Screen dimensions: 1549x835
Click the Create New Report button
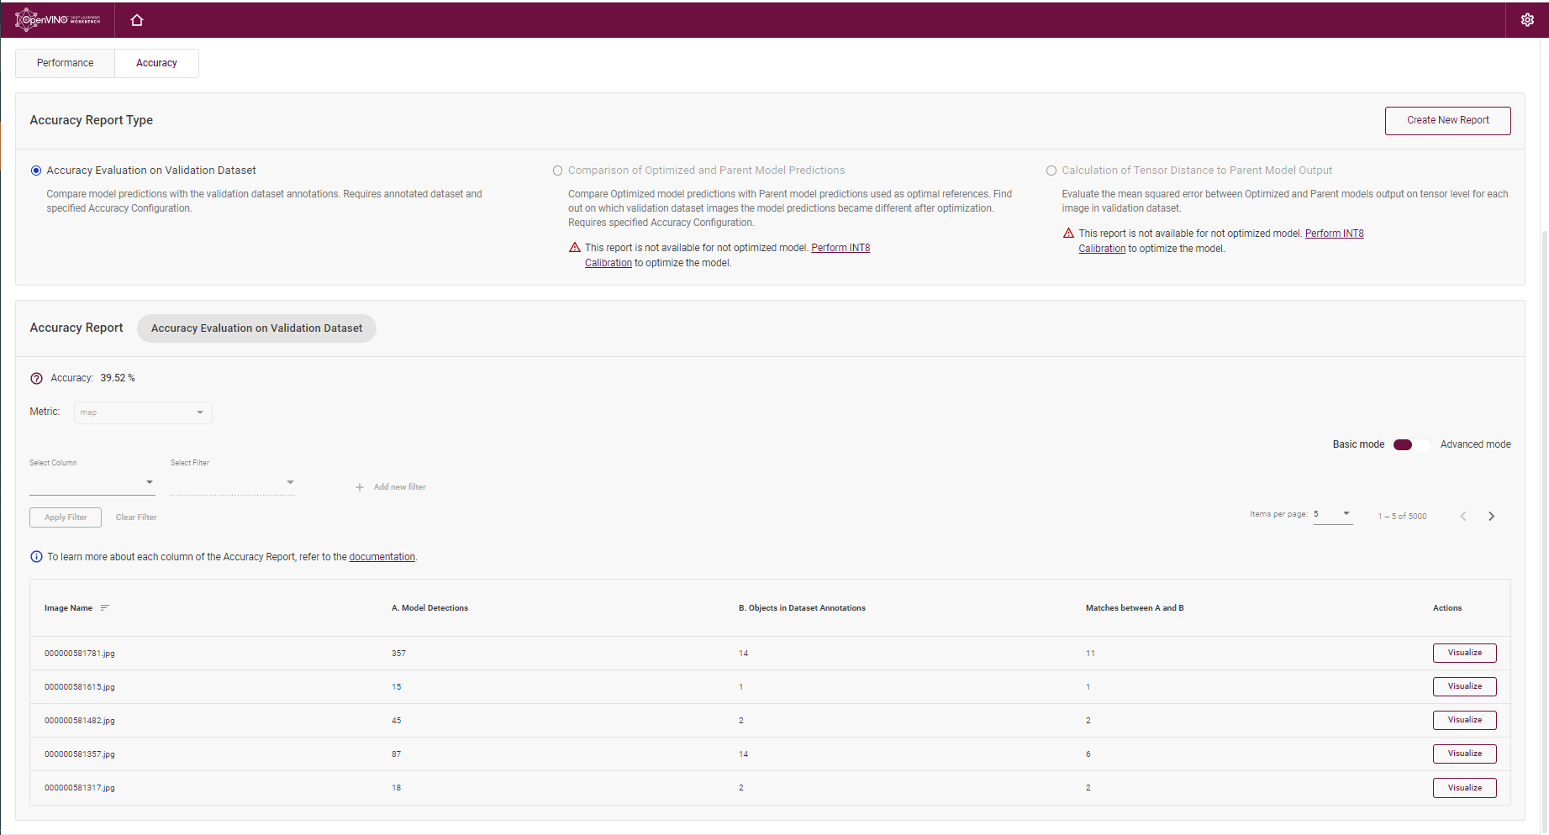(1447, 120)
